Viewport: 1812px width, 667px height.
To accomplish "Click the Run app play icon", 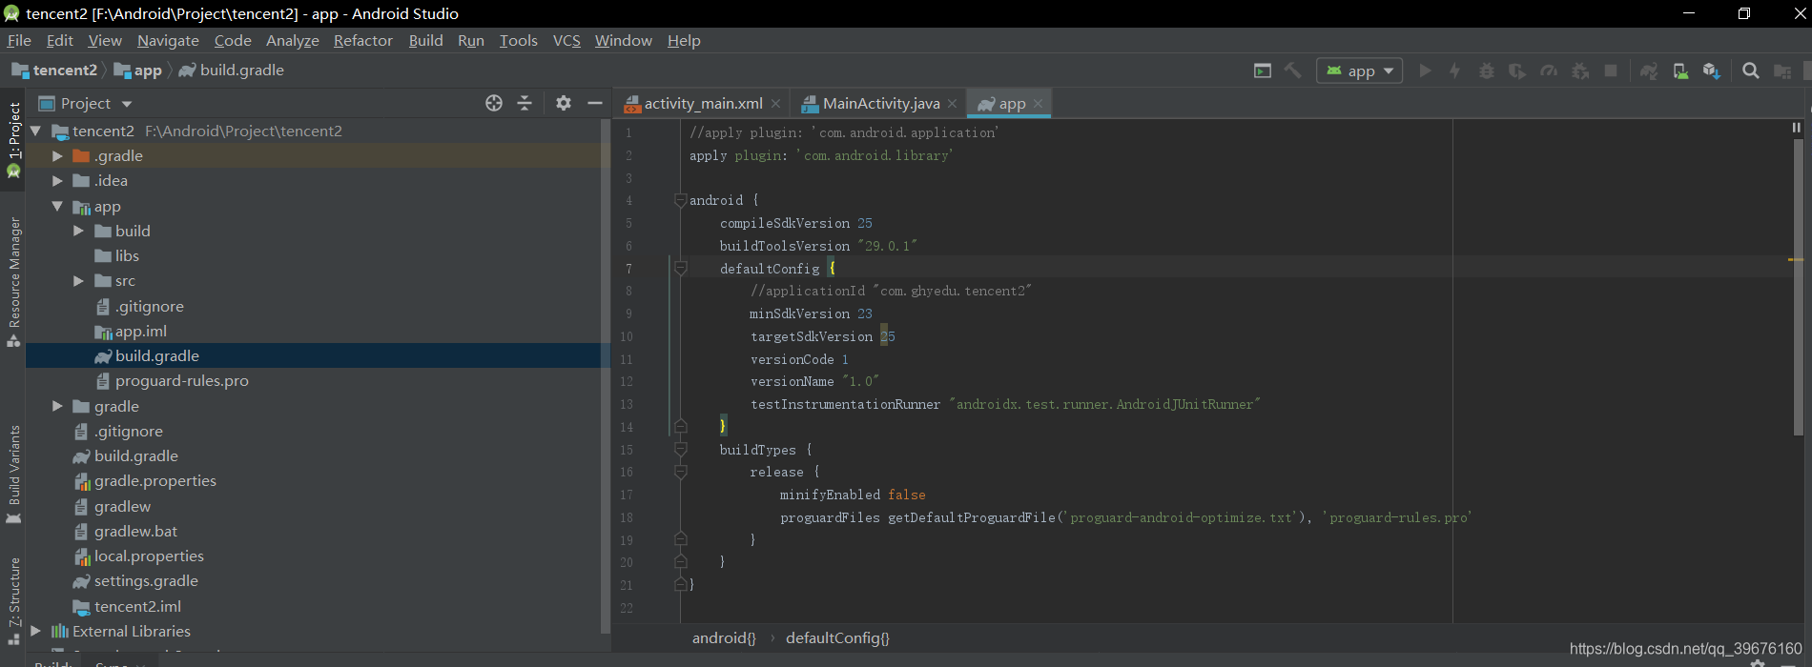I will [x=1425, y=71].
